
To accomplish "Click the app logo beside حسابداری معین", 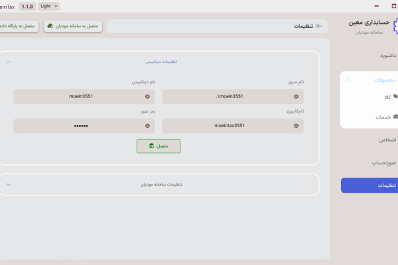I will [396, 26].
